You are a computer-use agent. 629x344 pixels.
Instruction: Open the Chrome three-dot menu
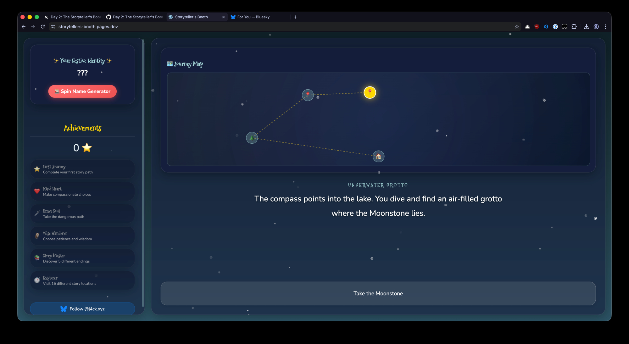(605, 27)
